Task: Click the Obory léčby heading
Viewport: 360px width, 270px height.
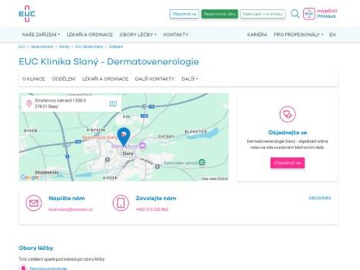Action: [36, 248]
